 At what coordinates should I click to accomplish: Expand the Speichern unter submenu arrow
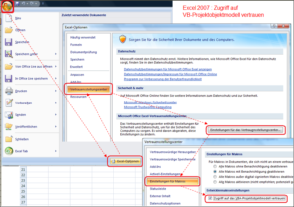point(56,54)
